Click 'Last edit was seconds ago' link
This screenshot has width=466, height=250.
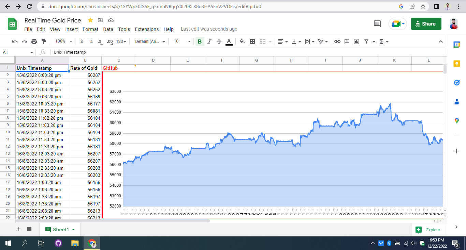(x=209, y=29)
